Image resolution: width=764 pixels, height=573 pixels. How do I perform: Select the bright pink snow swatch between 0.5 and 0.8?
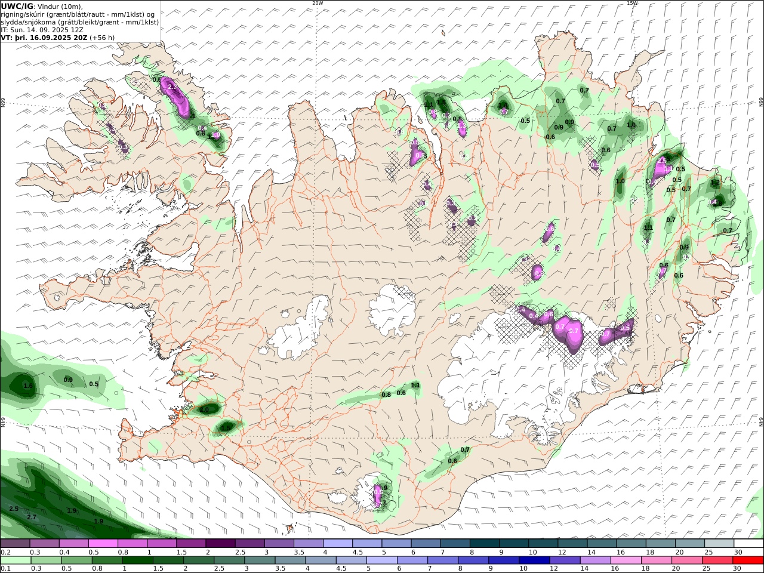[x=103, y=544]
